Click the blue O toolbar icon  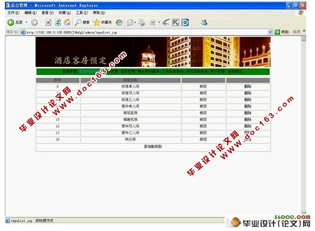185,22
